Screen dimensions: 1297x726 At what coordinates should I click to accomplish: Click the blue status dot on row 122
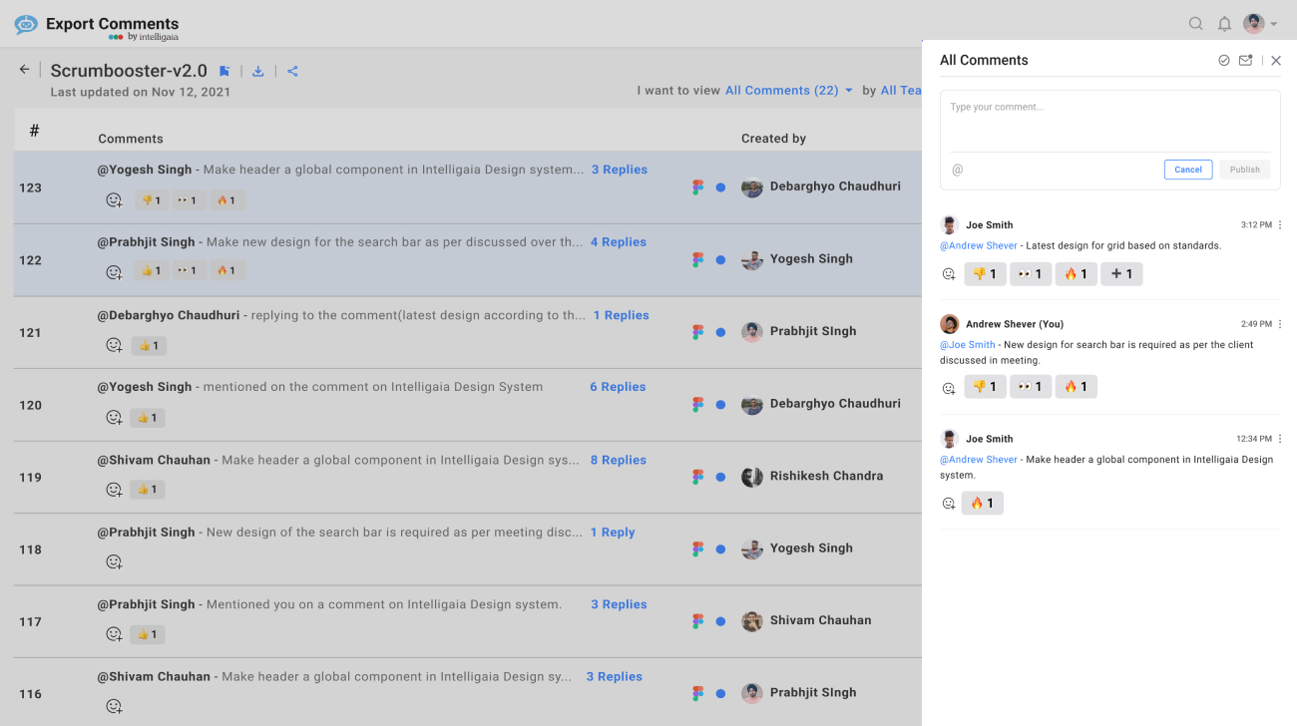pyautogui.click(x=720, y=260)
